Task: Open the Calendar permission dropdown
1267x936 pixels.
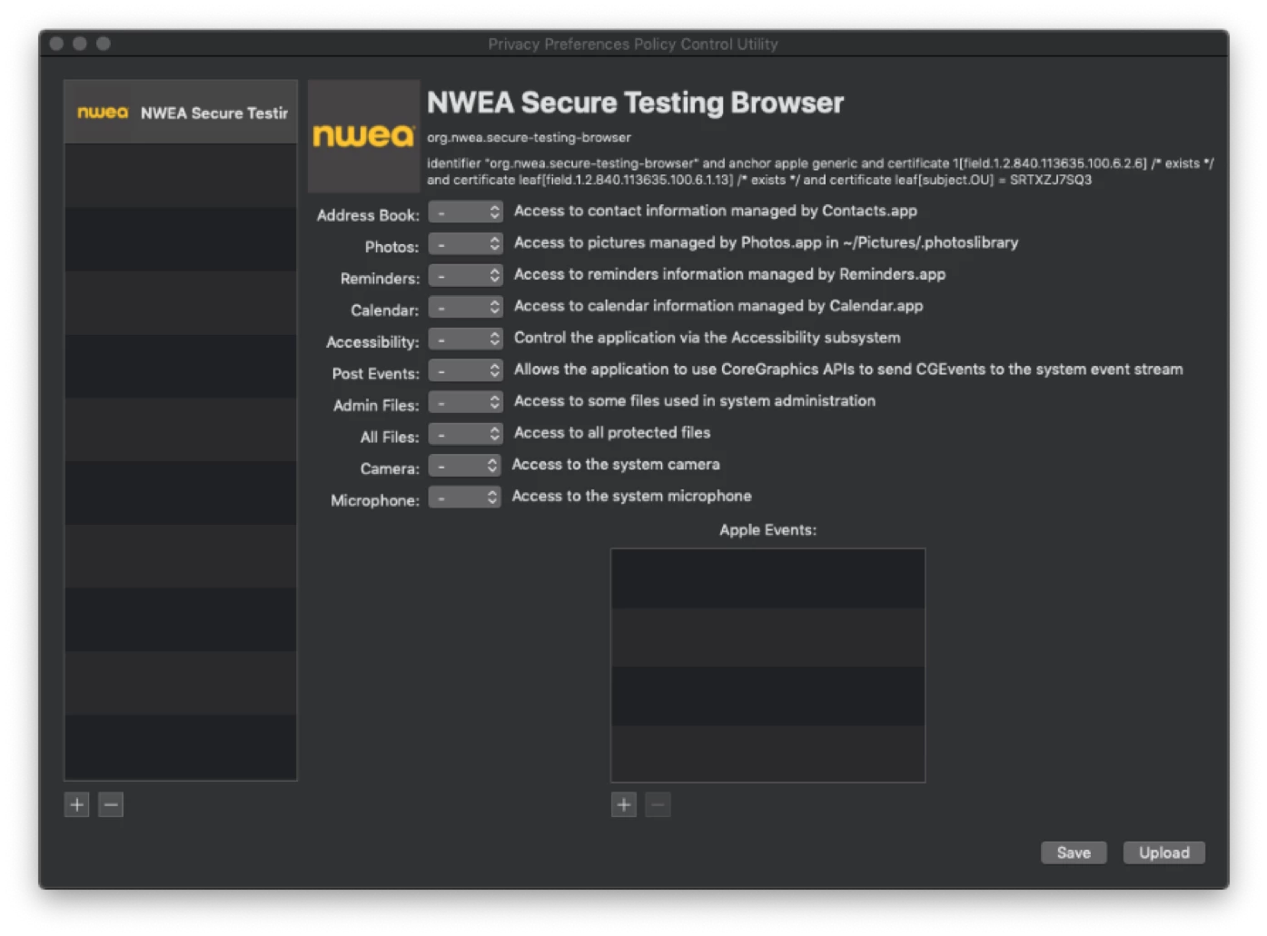Action: [465, 307]
